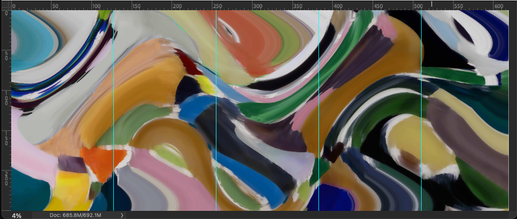Viewport: 517px width, 219px height.
Task: Click the ruler origin corner box
Action: click(x=5, y=5)
